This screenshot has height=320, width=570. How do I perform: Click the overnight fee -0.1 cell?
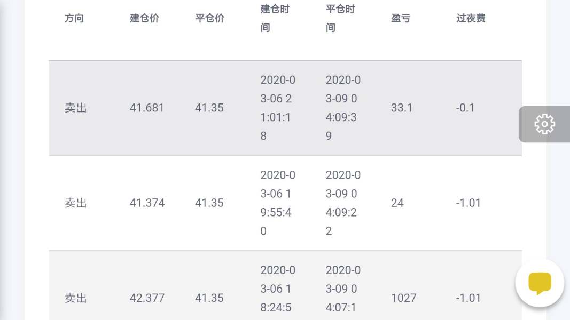[465, 108]
